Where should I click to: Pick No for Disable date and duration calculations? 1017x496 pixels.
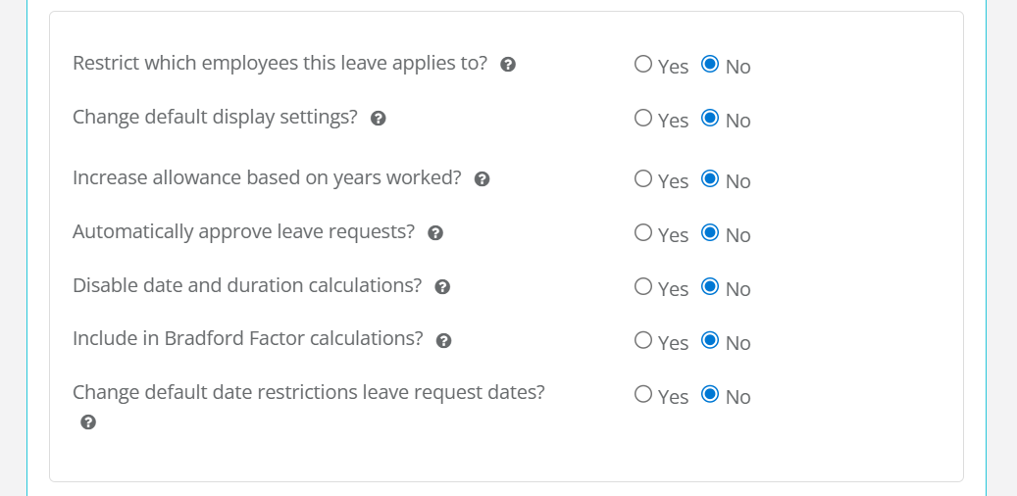click(710, 287)
